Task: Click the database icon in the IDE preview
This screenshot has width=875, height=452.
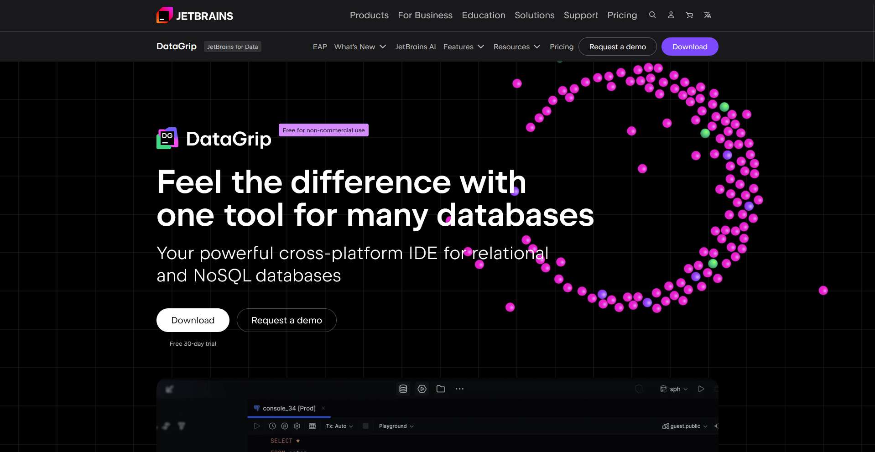Action: pos(403,389)
